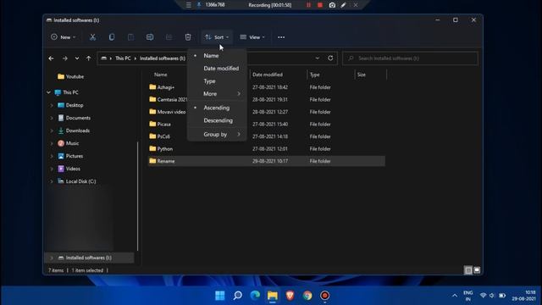Open recent locations dropdown arrow

click(x=77, y=58)
